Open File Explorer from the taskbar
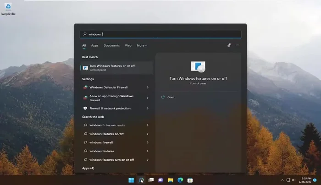321x185 pixels. tap(170, 180)
